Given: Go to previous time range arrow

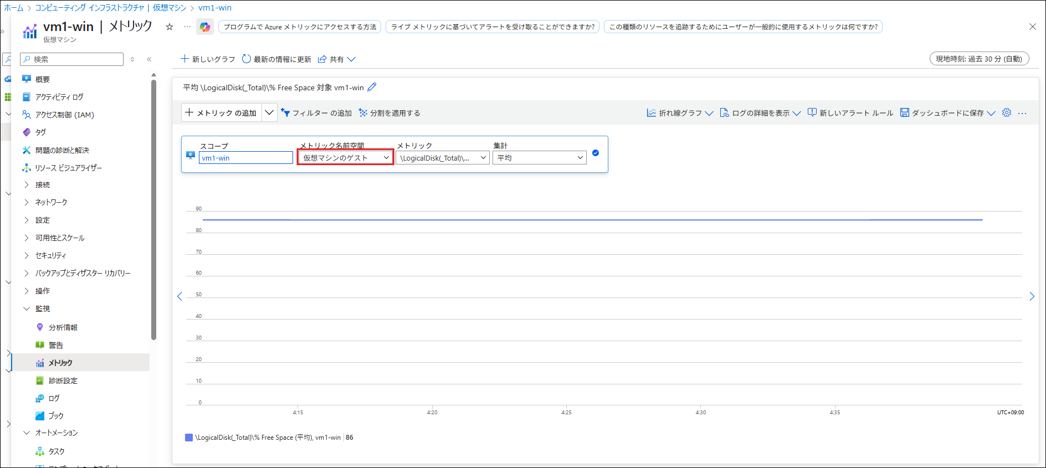Looking at the screenshot, I should click(180, 296).
